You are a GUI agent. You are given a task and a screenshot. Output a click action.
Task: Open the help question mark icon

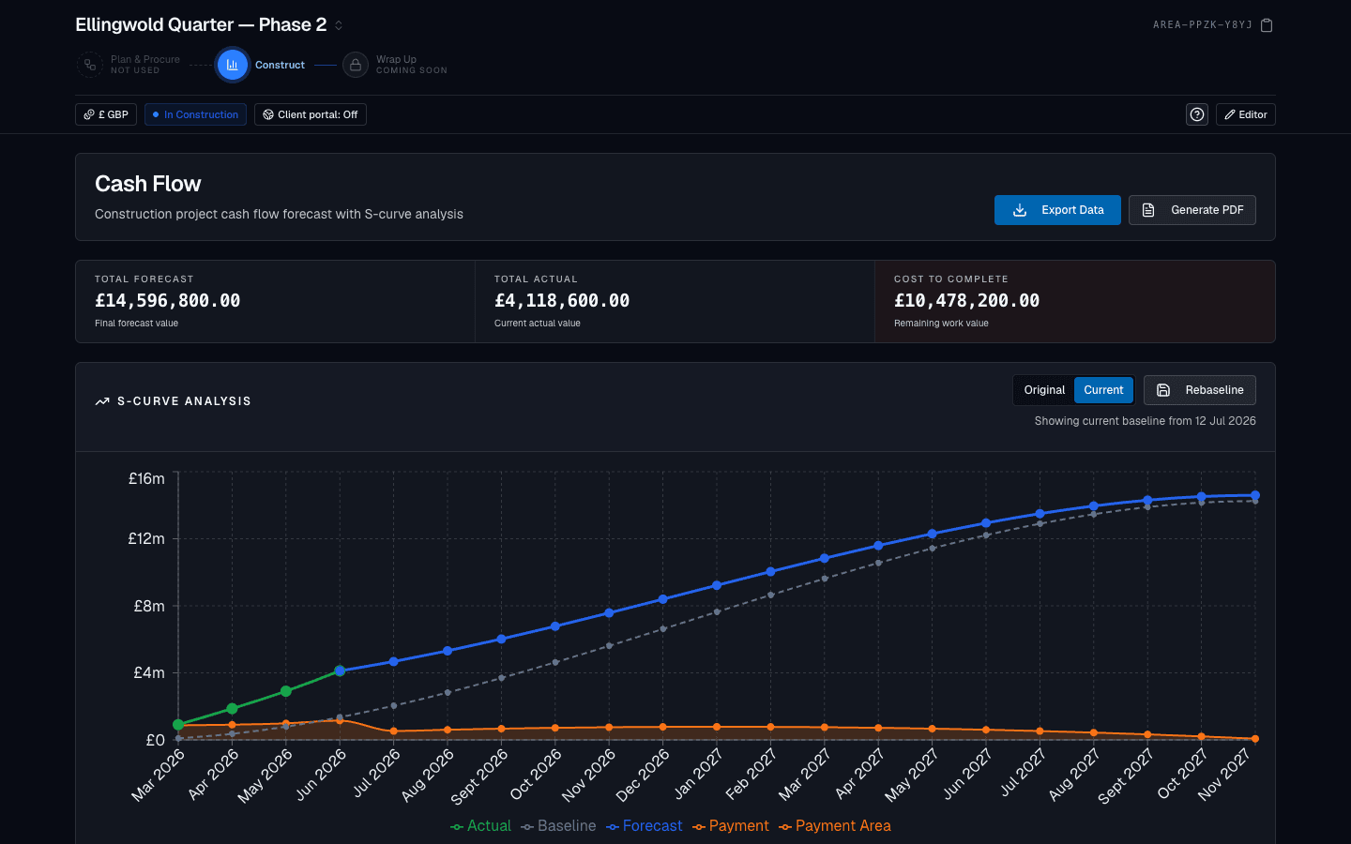click(1197, 114)
